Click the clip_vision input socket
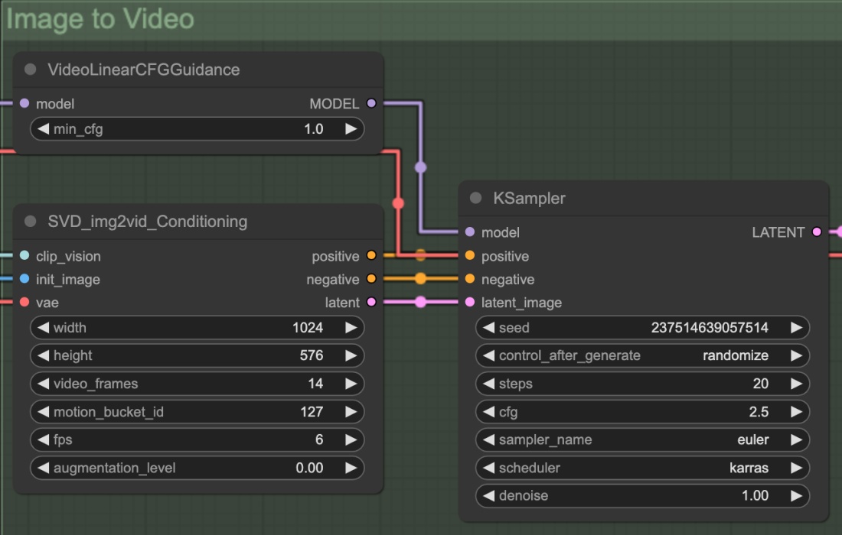The image size is (842, 535). (x=24, y=256)
